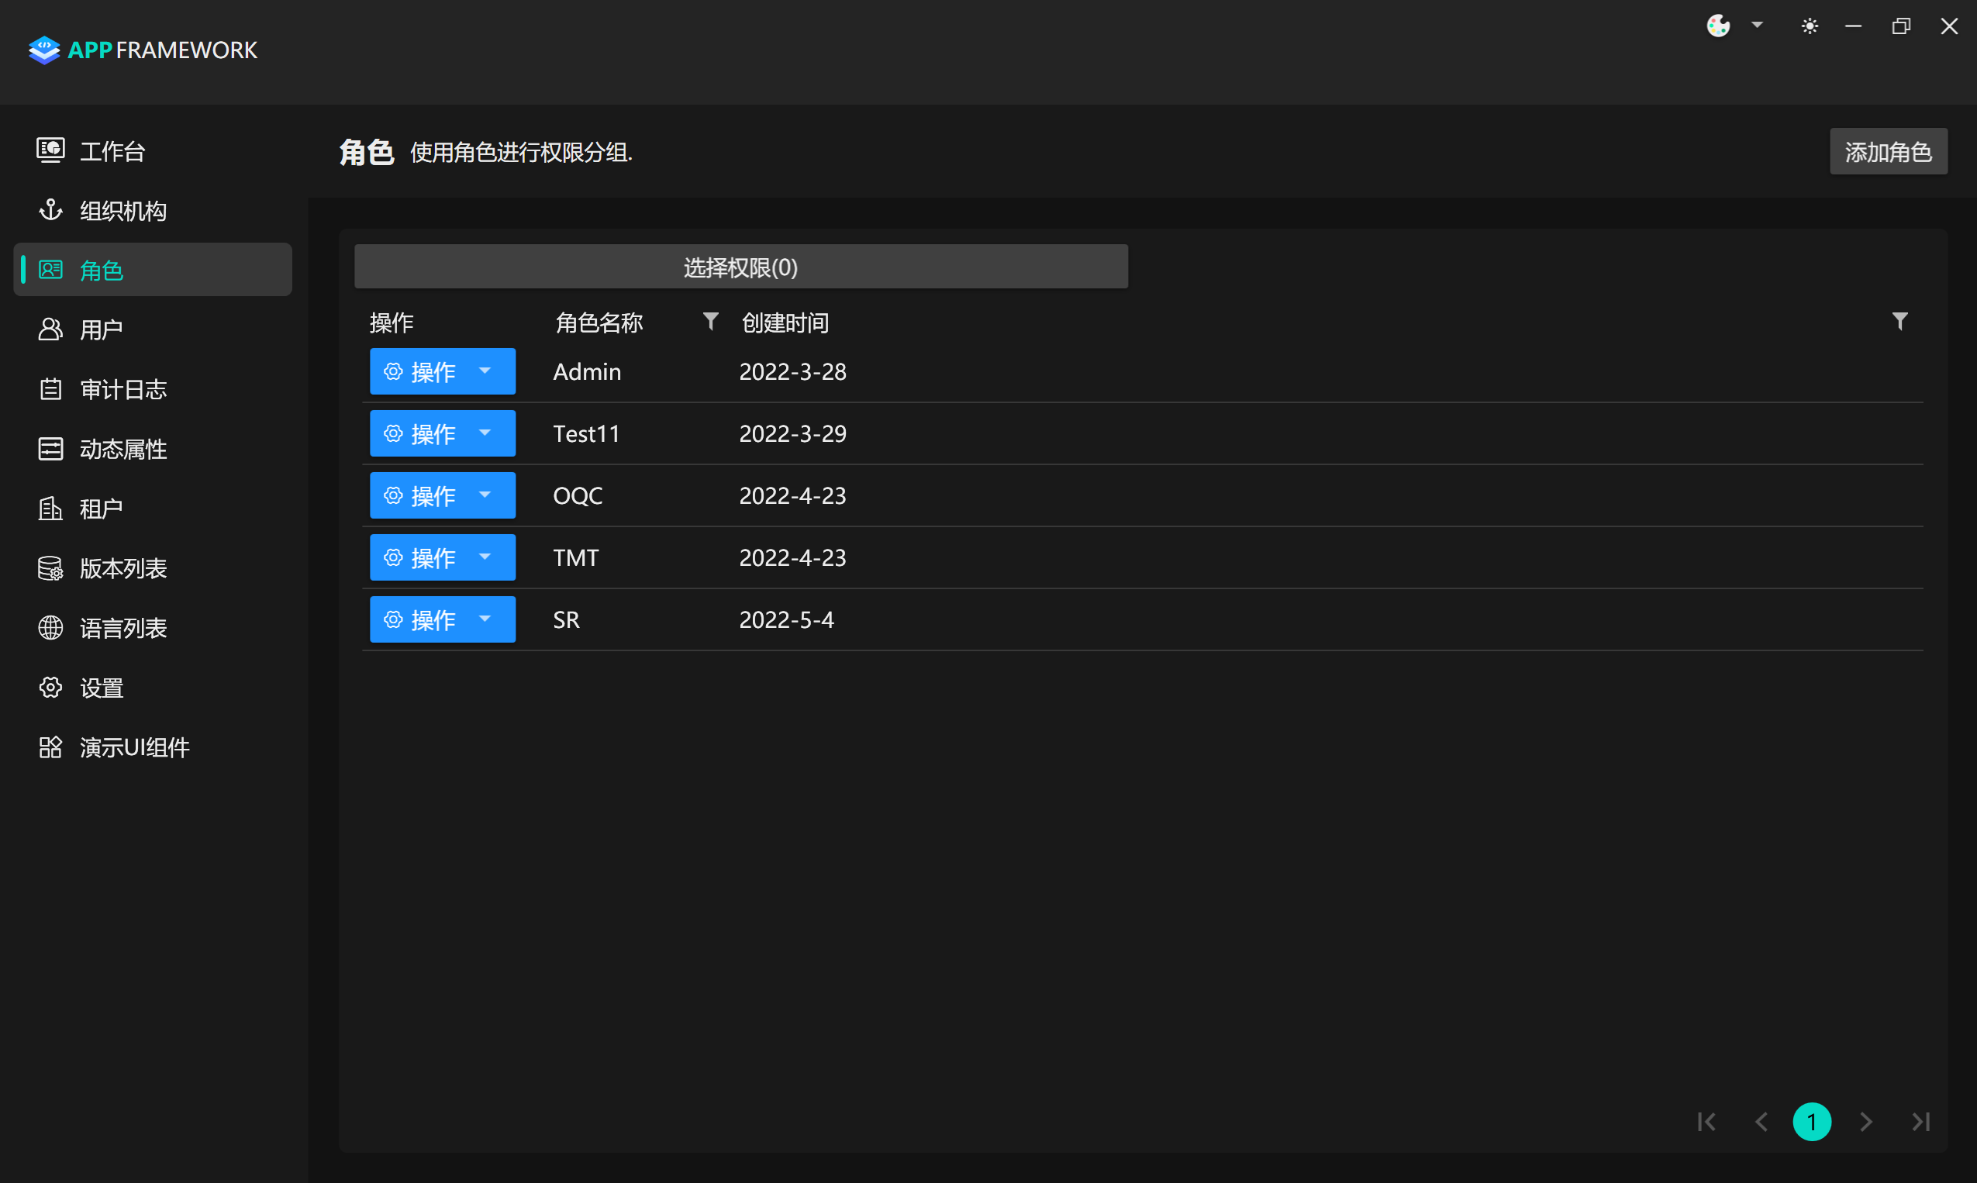Open 操作 dropdown arrow for TMT role
1977x1183 pixels.
(485, 557)
